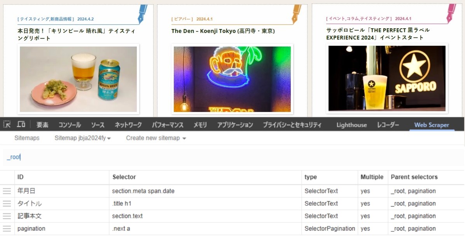465x236 pixels.
Task: Open the The Den – Koenji Tokyo article title
Action: point(223,31)
